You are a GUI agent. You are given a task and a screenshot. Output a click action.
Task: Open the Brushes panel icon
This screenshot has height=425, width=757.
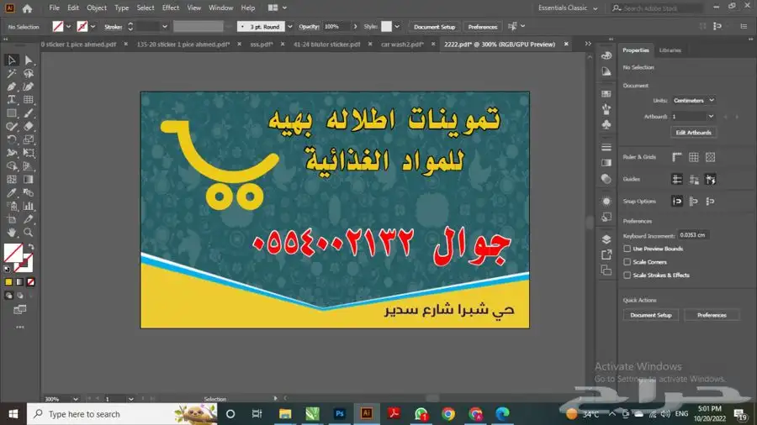pos(606,109)
